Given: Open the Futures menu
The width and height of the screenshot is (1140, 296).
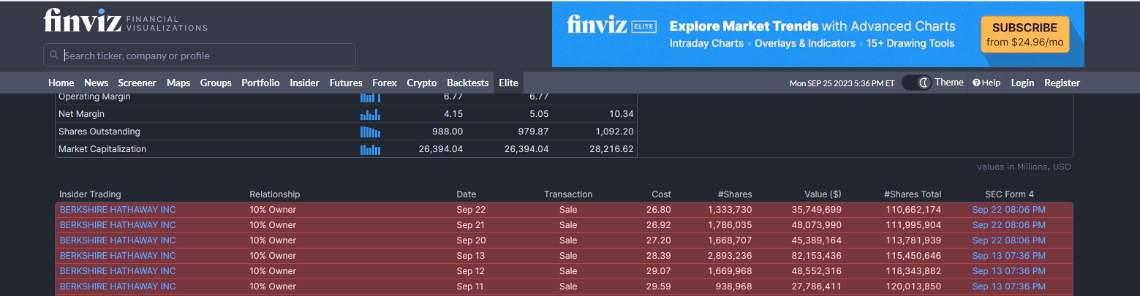Looking at the screenshot, I should pos(346,83).
